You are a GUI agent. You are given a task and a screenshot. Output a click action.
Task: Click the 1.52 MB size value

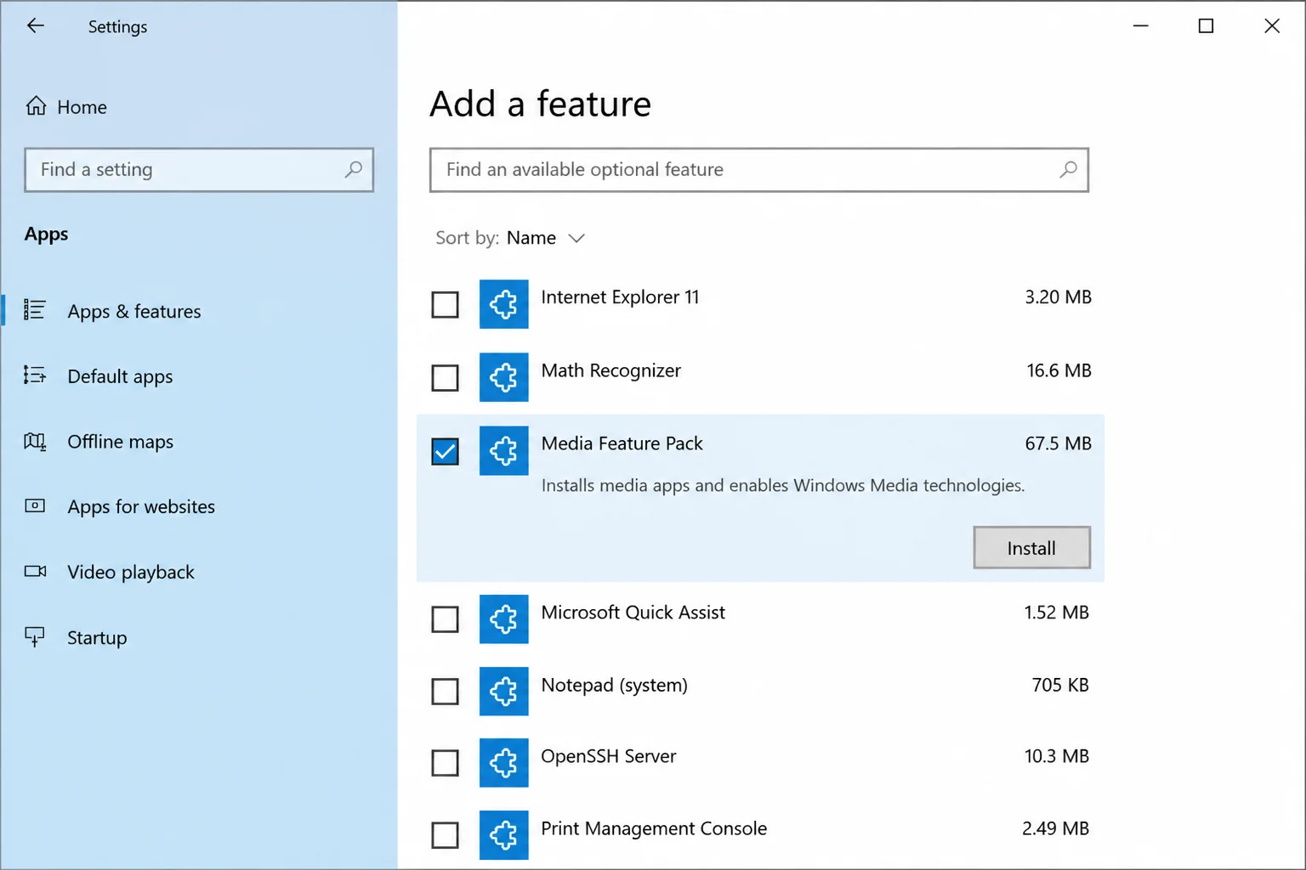1056,613
